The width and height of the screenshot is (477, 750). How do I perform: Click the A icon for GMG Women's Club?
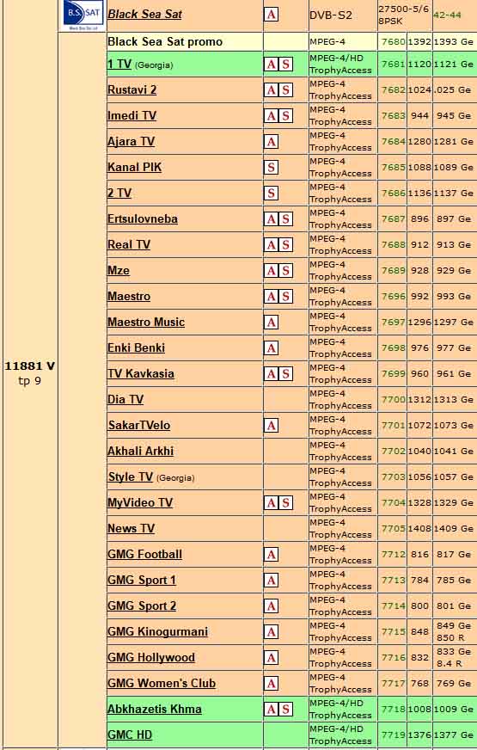pyautogui.click(x=271, y=684)
